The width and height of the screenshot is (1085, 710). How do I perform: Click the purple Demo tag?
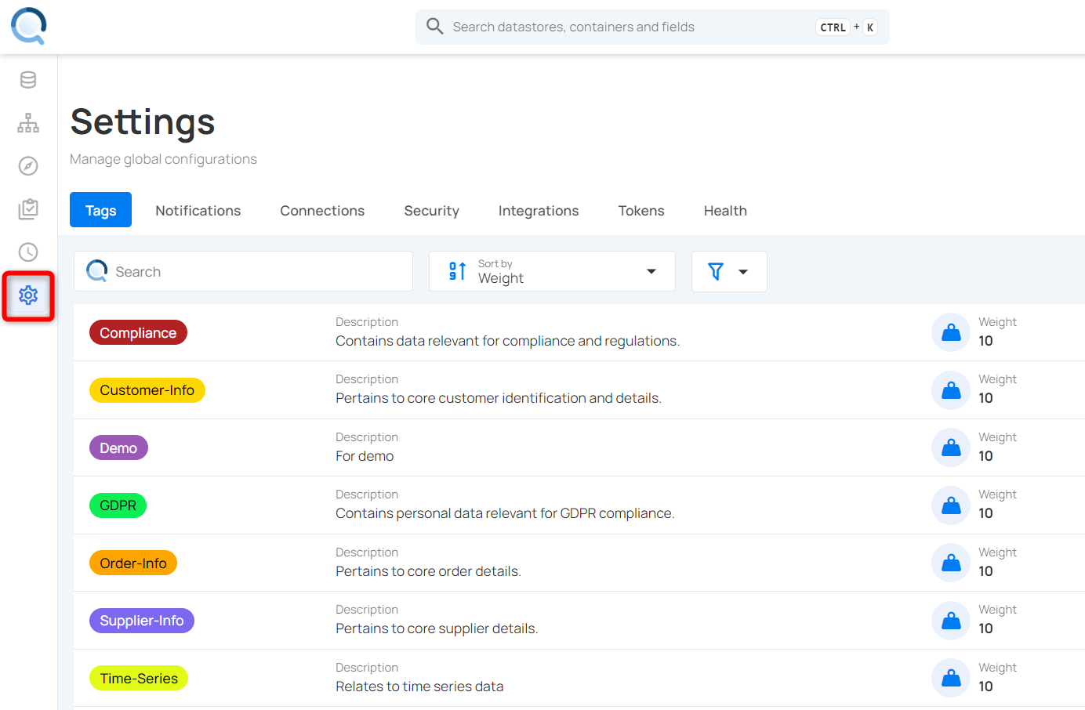pyautogui.click(x=118, y=447)
